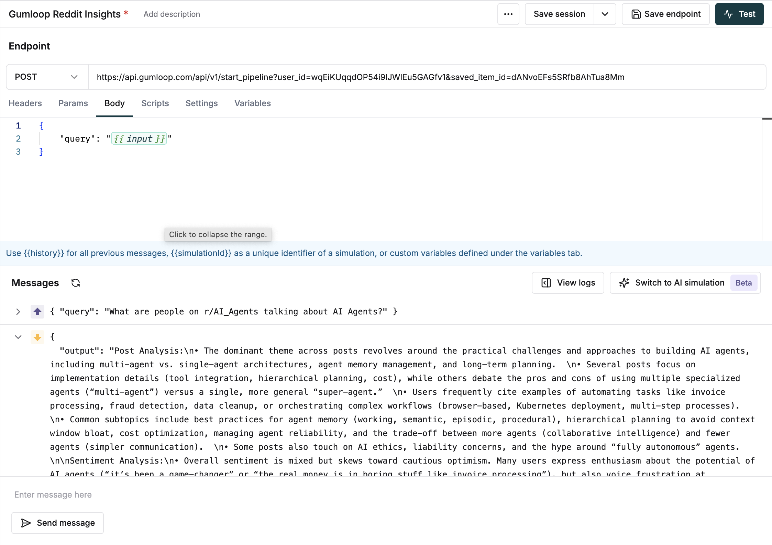The width and height of the screenshot is (772, 545).
Task: Switch to the Headers tab
Action: (x=25, y=103)
